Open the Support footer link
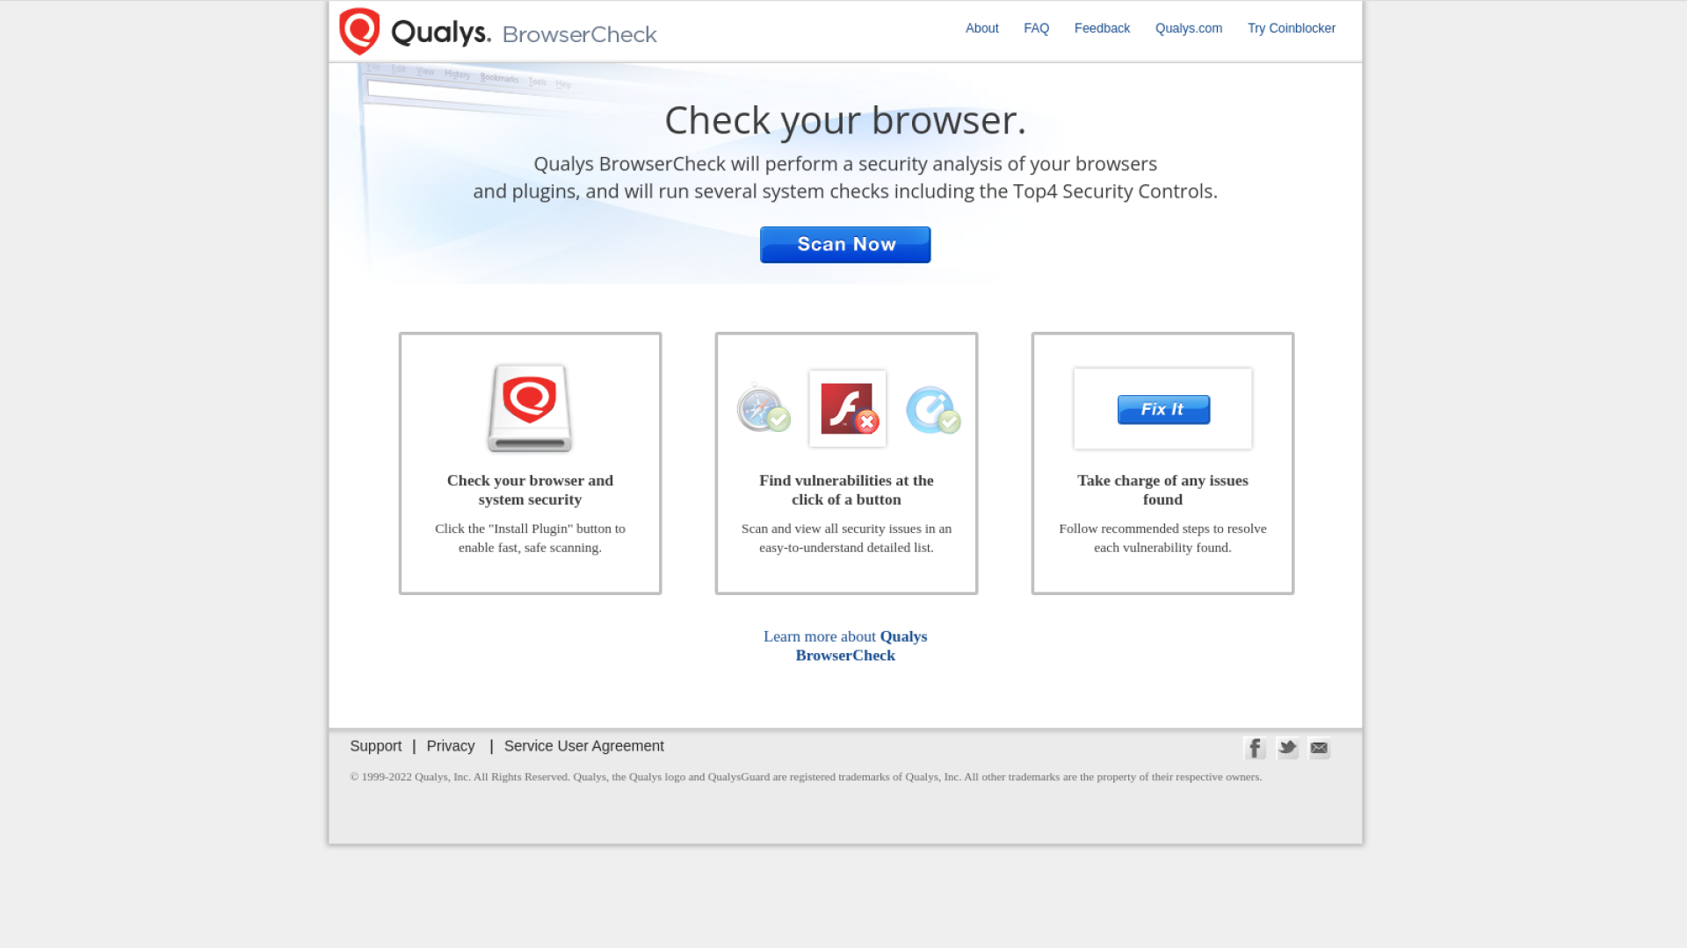The width and height of the screenshot is (1687, 948). pos(375,746)
